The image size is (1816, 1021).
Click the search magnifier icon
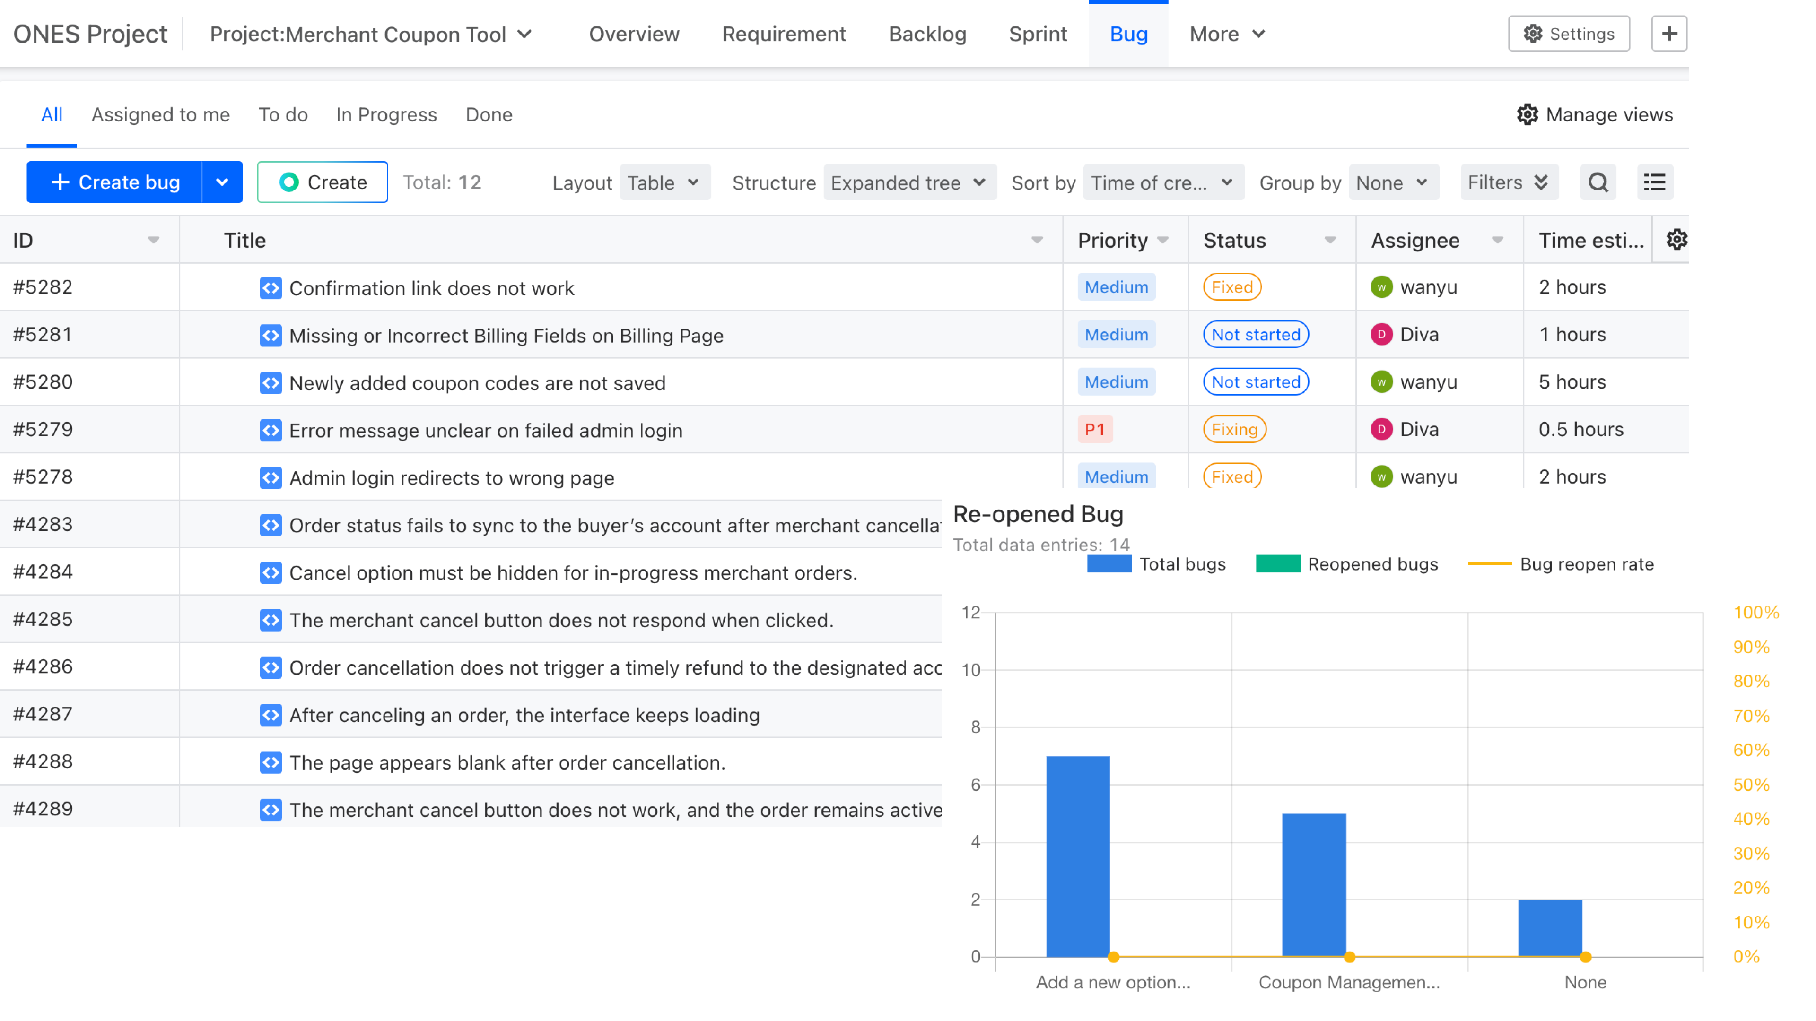point(1598,182)
